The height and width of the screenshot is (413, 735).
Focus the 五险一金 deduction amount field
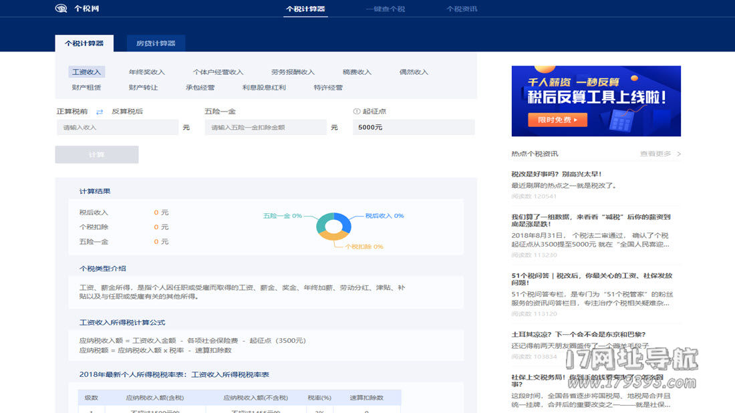click(x=265, y=128)
